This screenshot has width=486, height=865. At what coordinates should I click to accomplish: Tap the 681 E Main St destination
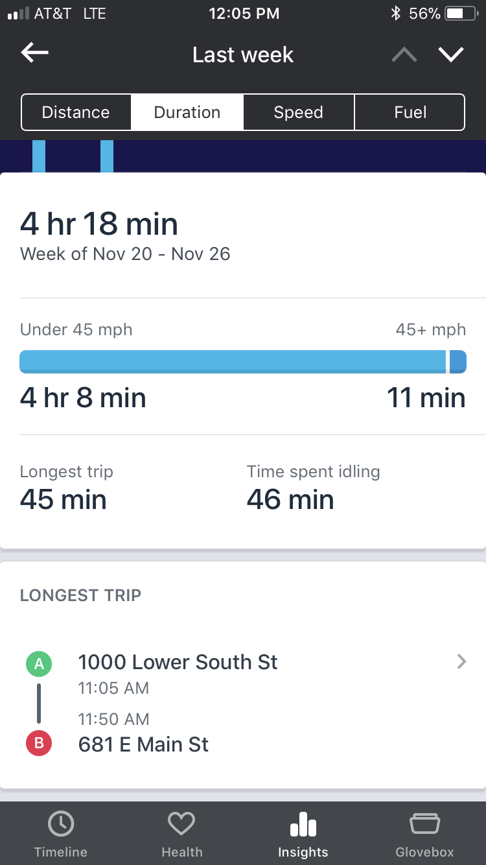[143, 744]
